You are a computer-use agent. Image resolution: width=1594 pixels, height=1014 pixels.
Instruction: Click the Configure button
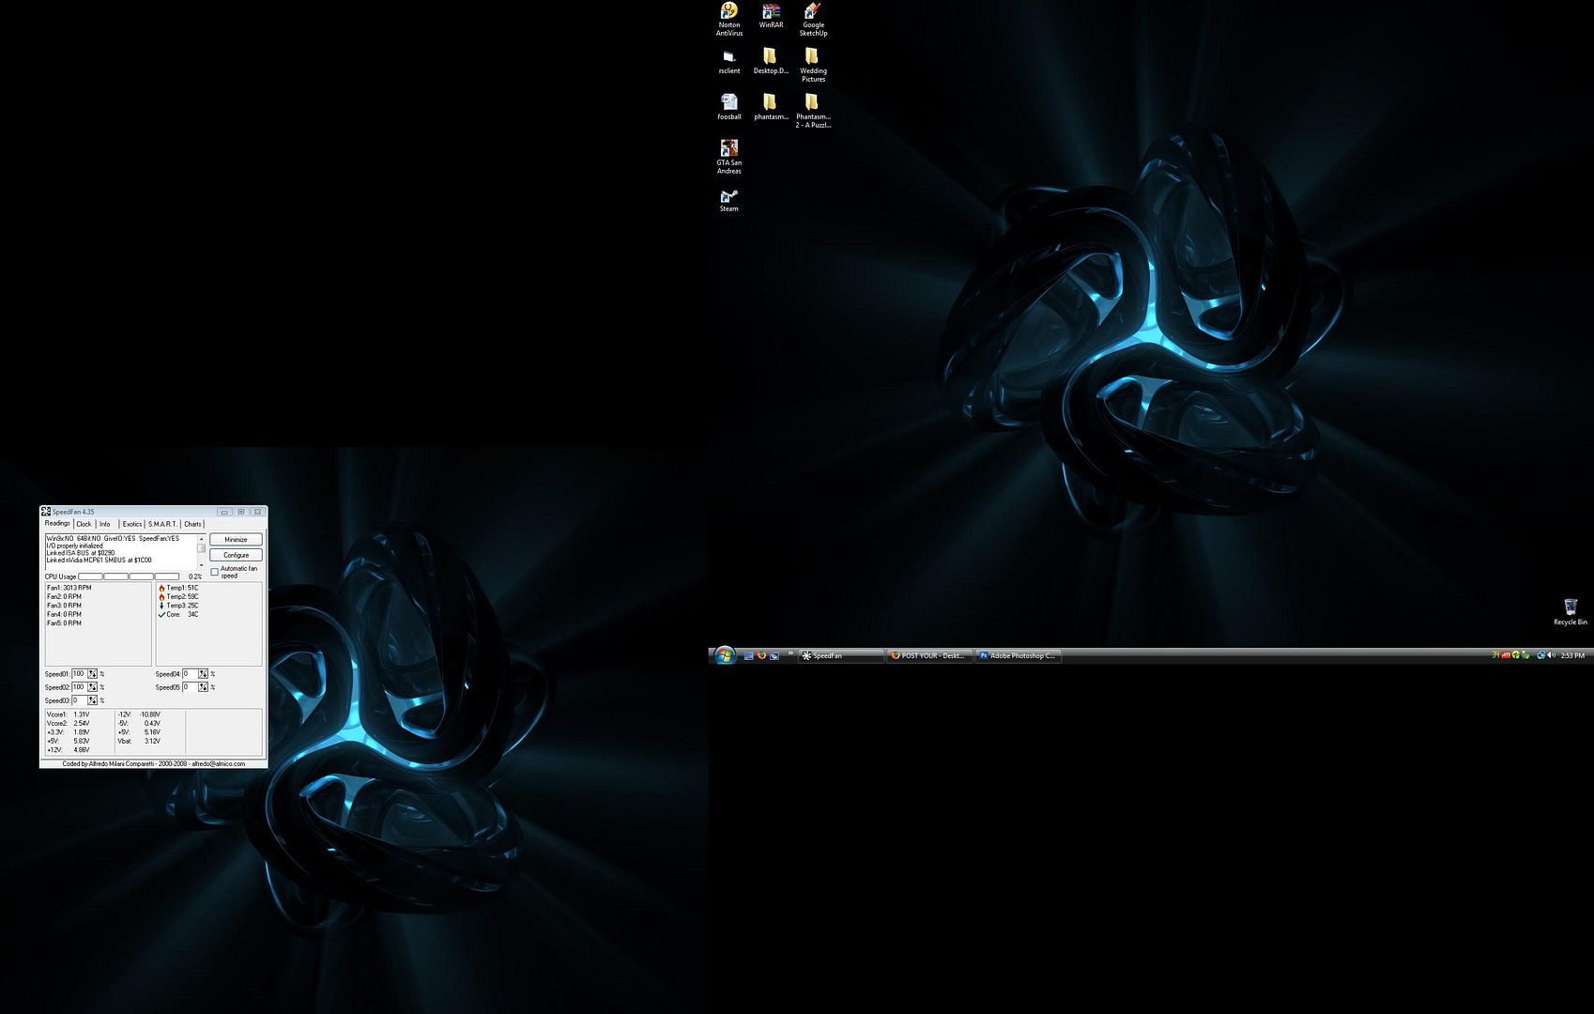236,555
